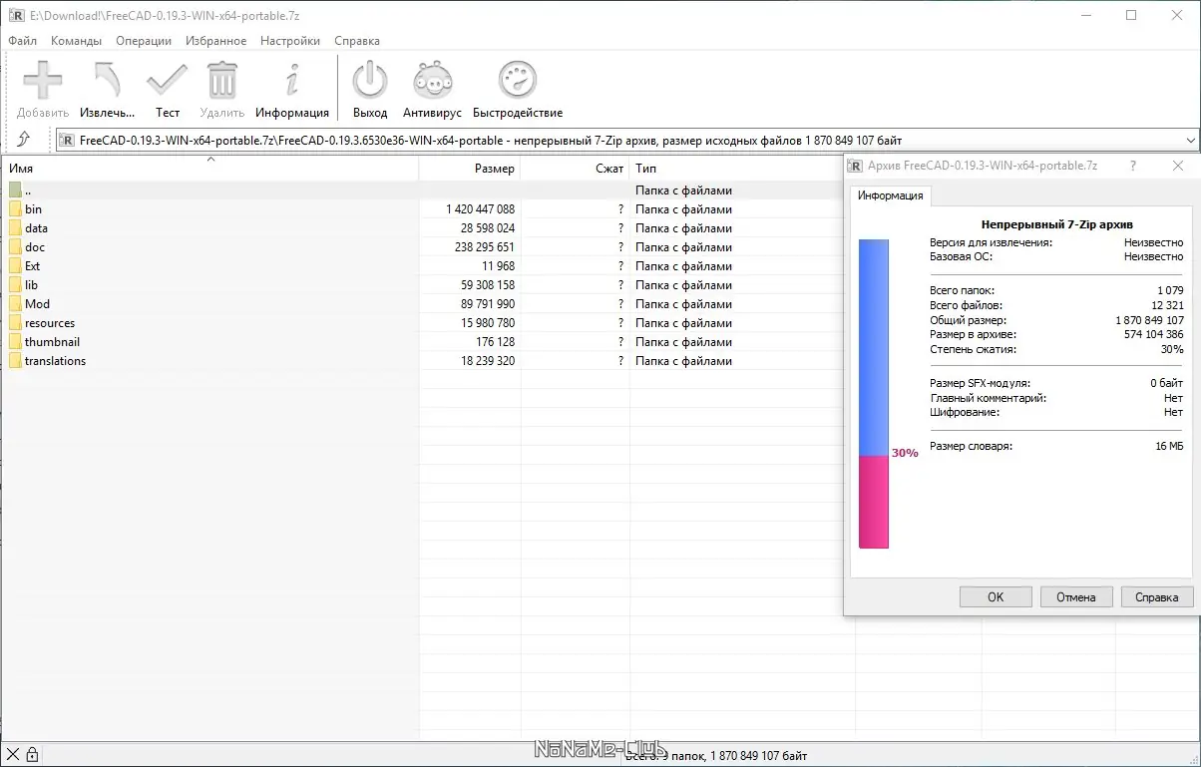Expand the address bar path dropdown
This screenshot has height=767, width=1201.
[1190, 141]
